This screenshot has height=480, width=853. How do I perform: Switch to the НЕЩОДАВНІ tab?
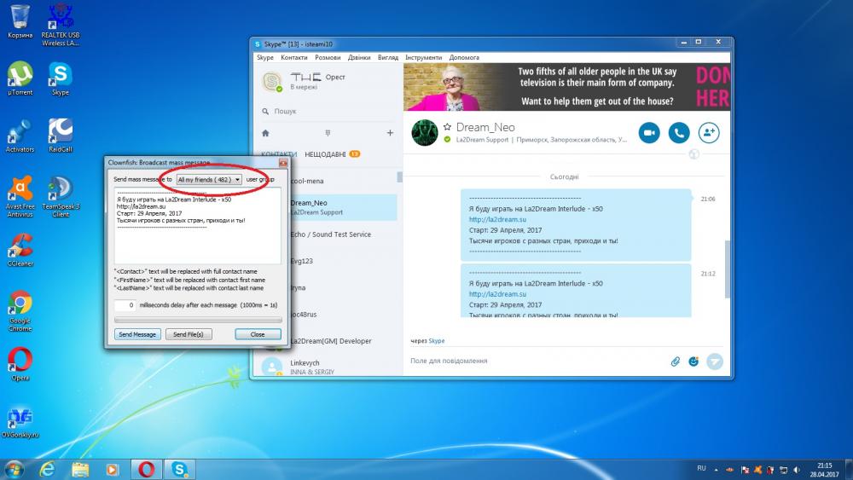(x=325, y=154)
